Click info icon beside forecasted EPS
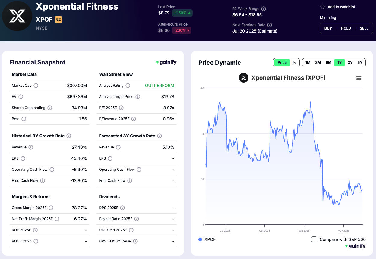The height and width of the screenshot is (259, 376). (x=110, y=158)
